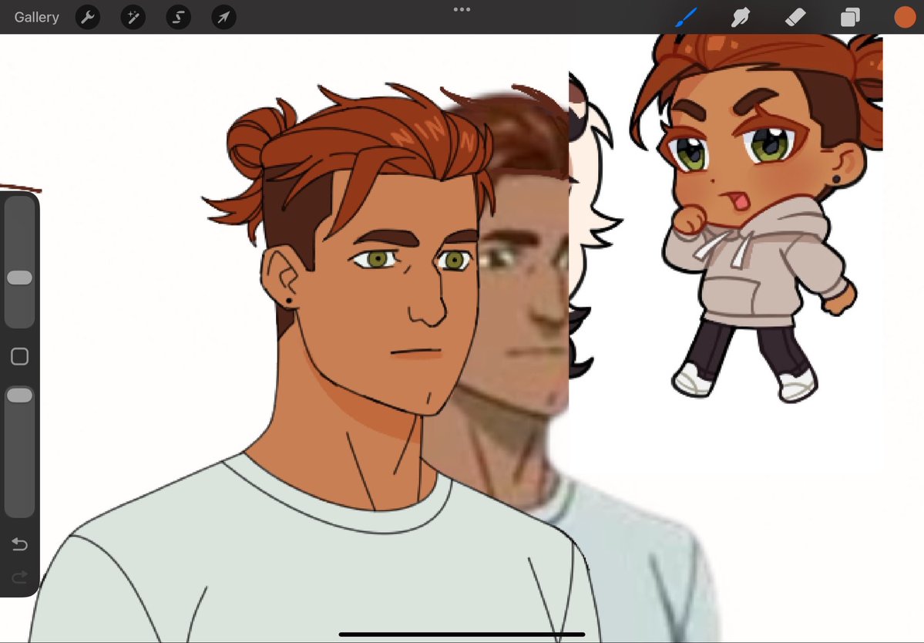
Task: Click the brush size slider handle
Action: [19, 278]
